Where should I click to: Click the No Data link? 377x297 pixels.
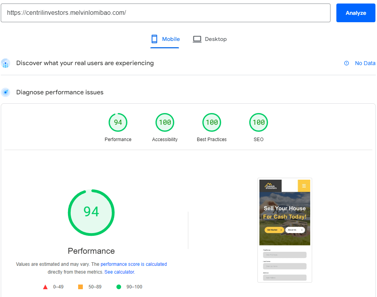365,63
